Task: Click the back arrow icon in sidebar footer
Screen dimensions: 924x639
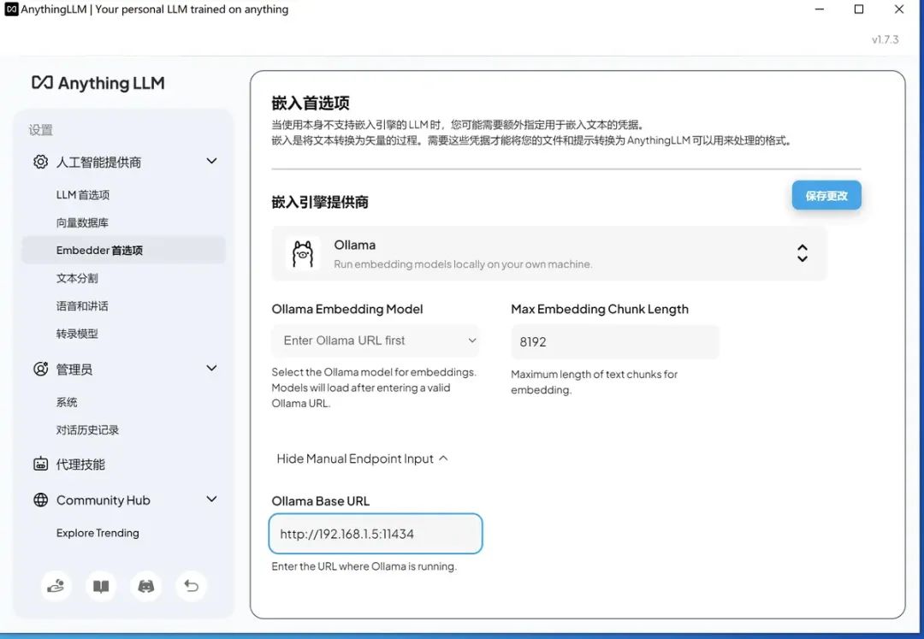Action: click(191, 586)
